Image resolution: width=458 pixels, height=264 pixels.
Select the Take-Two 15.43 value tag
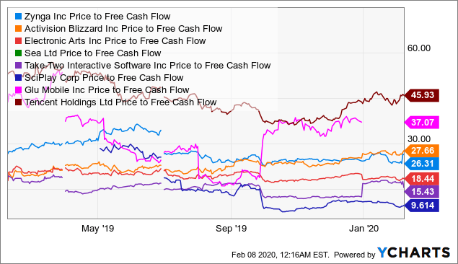(x=422, y=192)
